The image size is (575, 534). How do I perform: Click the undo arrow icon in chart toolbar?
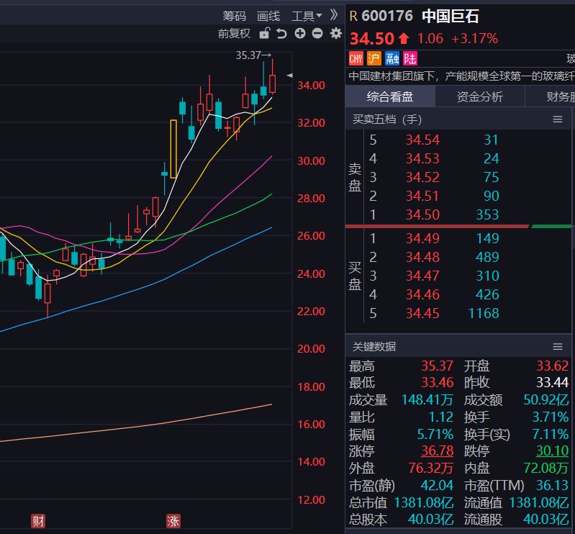(x=281, y=33)
